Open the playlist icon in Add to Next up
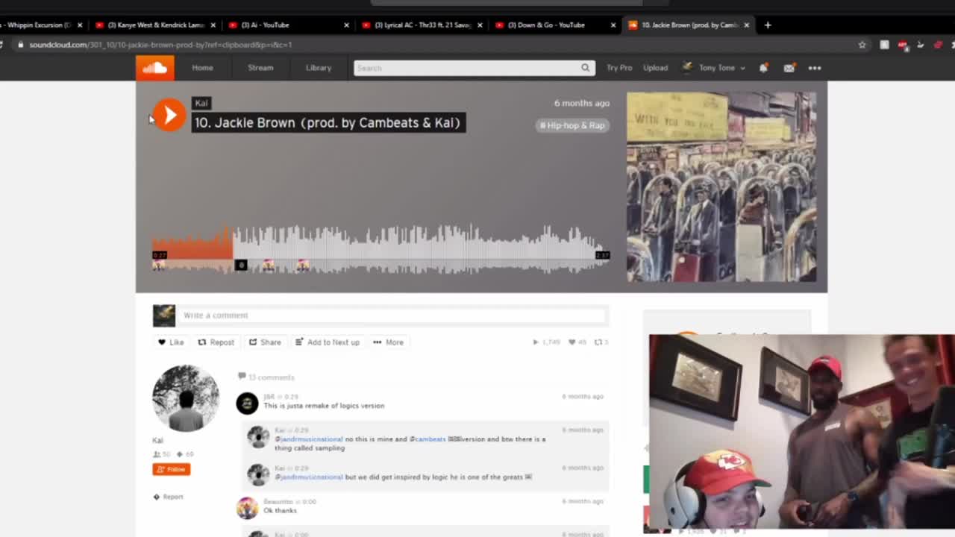Image resolution: width=955 pixels, height=537 pixels. pyautogui.click(x=299, y=342)
